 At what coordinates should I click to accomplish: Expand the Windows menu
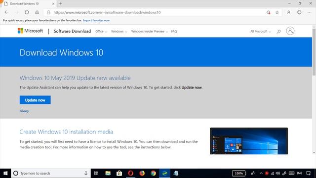pyautogui.click(x=119, y=32)
